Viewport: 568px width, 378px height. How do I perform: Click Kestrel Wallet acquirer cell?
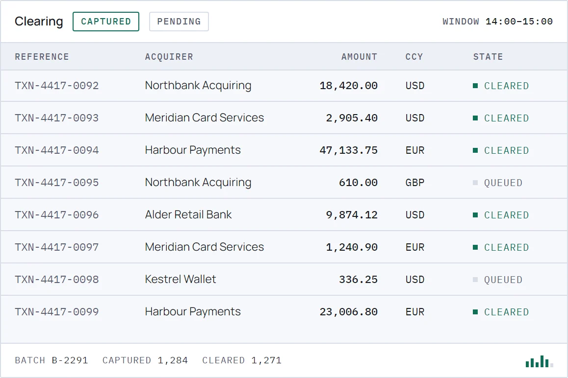(181, 280)
